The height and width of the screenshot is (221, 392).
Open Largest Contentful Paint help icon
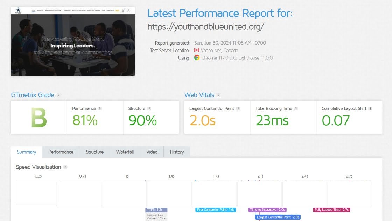pos(238,109)
